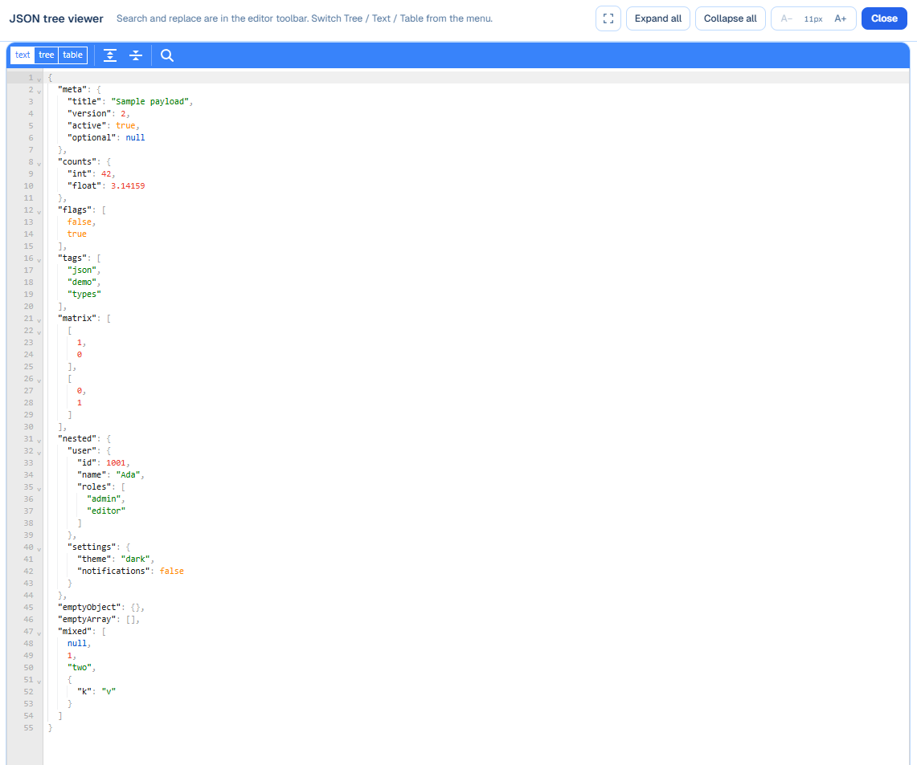Switch to the text mode tab

click(x=23, y=55)
